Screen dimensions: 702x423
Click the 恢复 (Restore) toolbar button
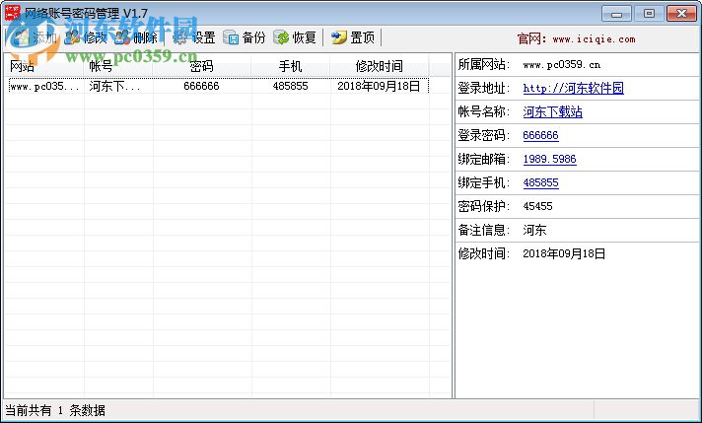[x=295, y=37]
